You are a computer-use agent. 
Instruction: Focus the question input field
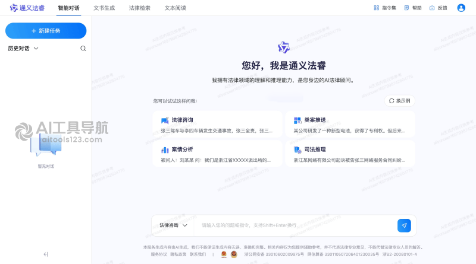(296, 225)
